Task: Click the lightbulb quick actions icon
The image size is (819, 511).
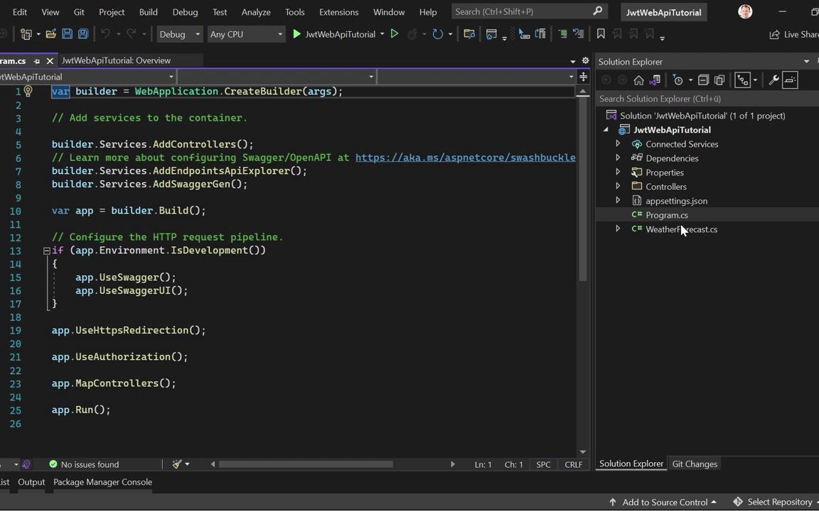Action: coord(28,91)
